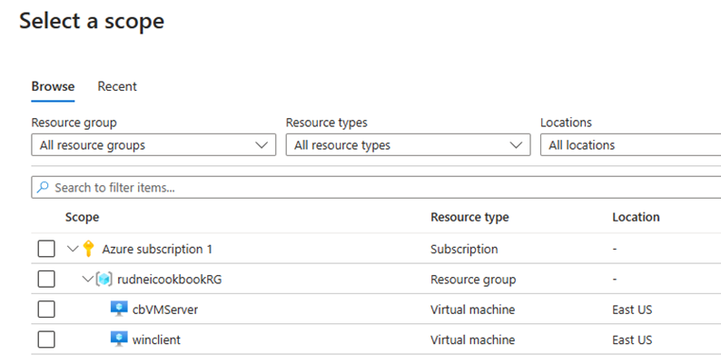This screenshot has height=364, width=721.
Task: Check the Azure subscription 1 checkbox
Action: (46, 249)
